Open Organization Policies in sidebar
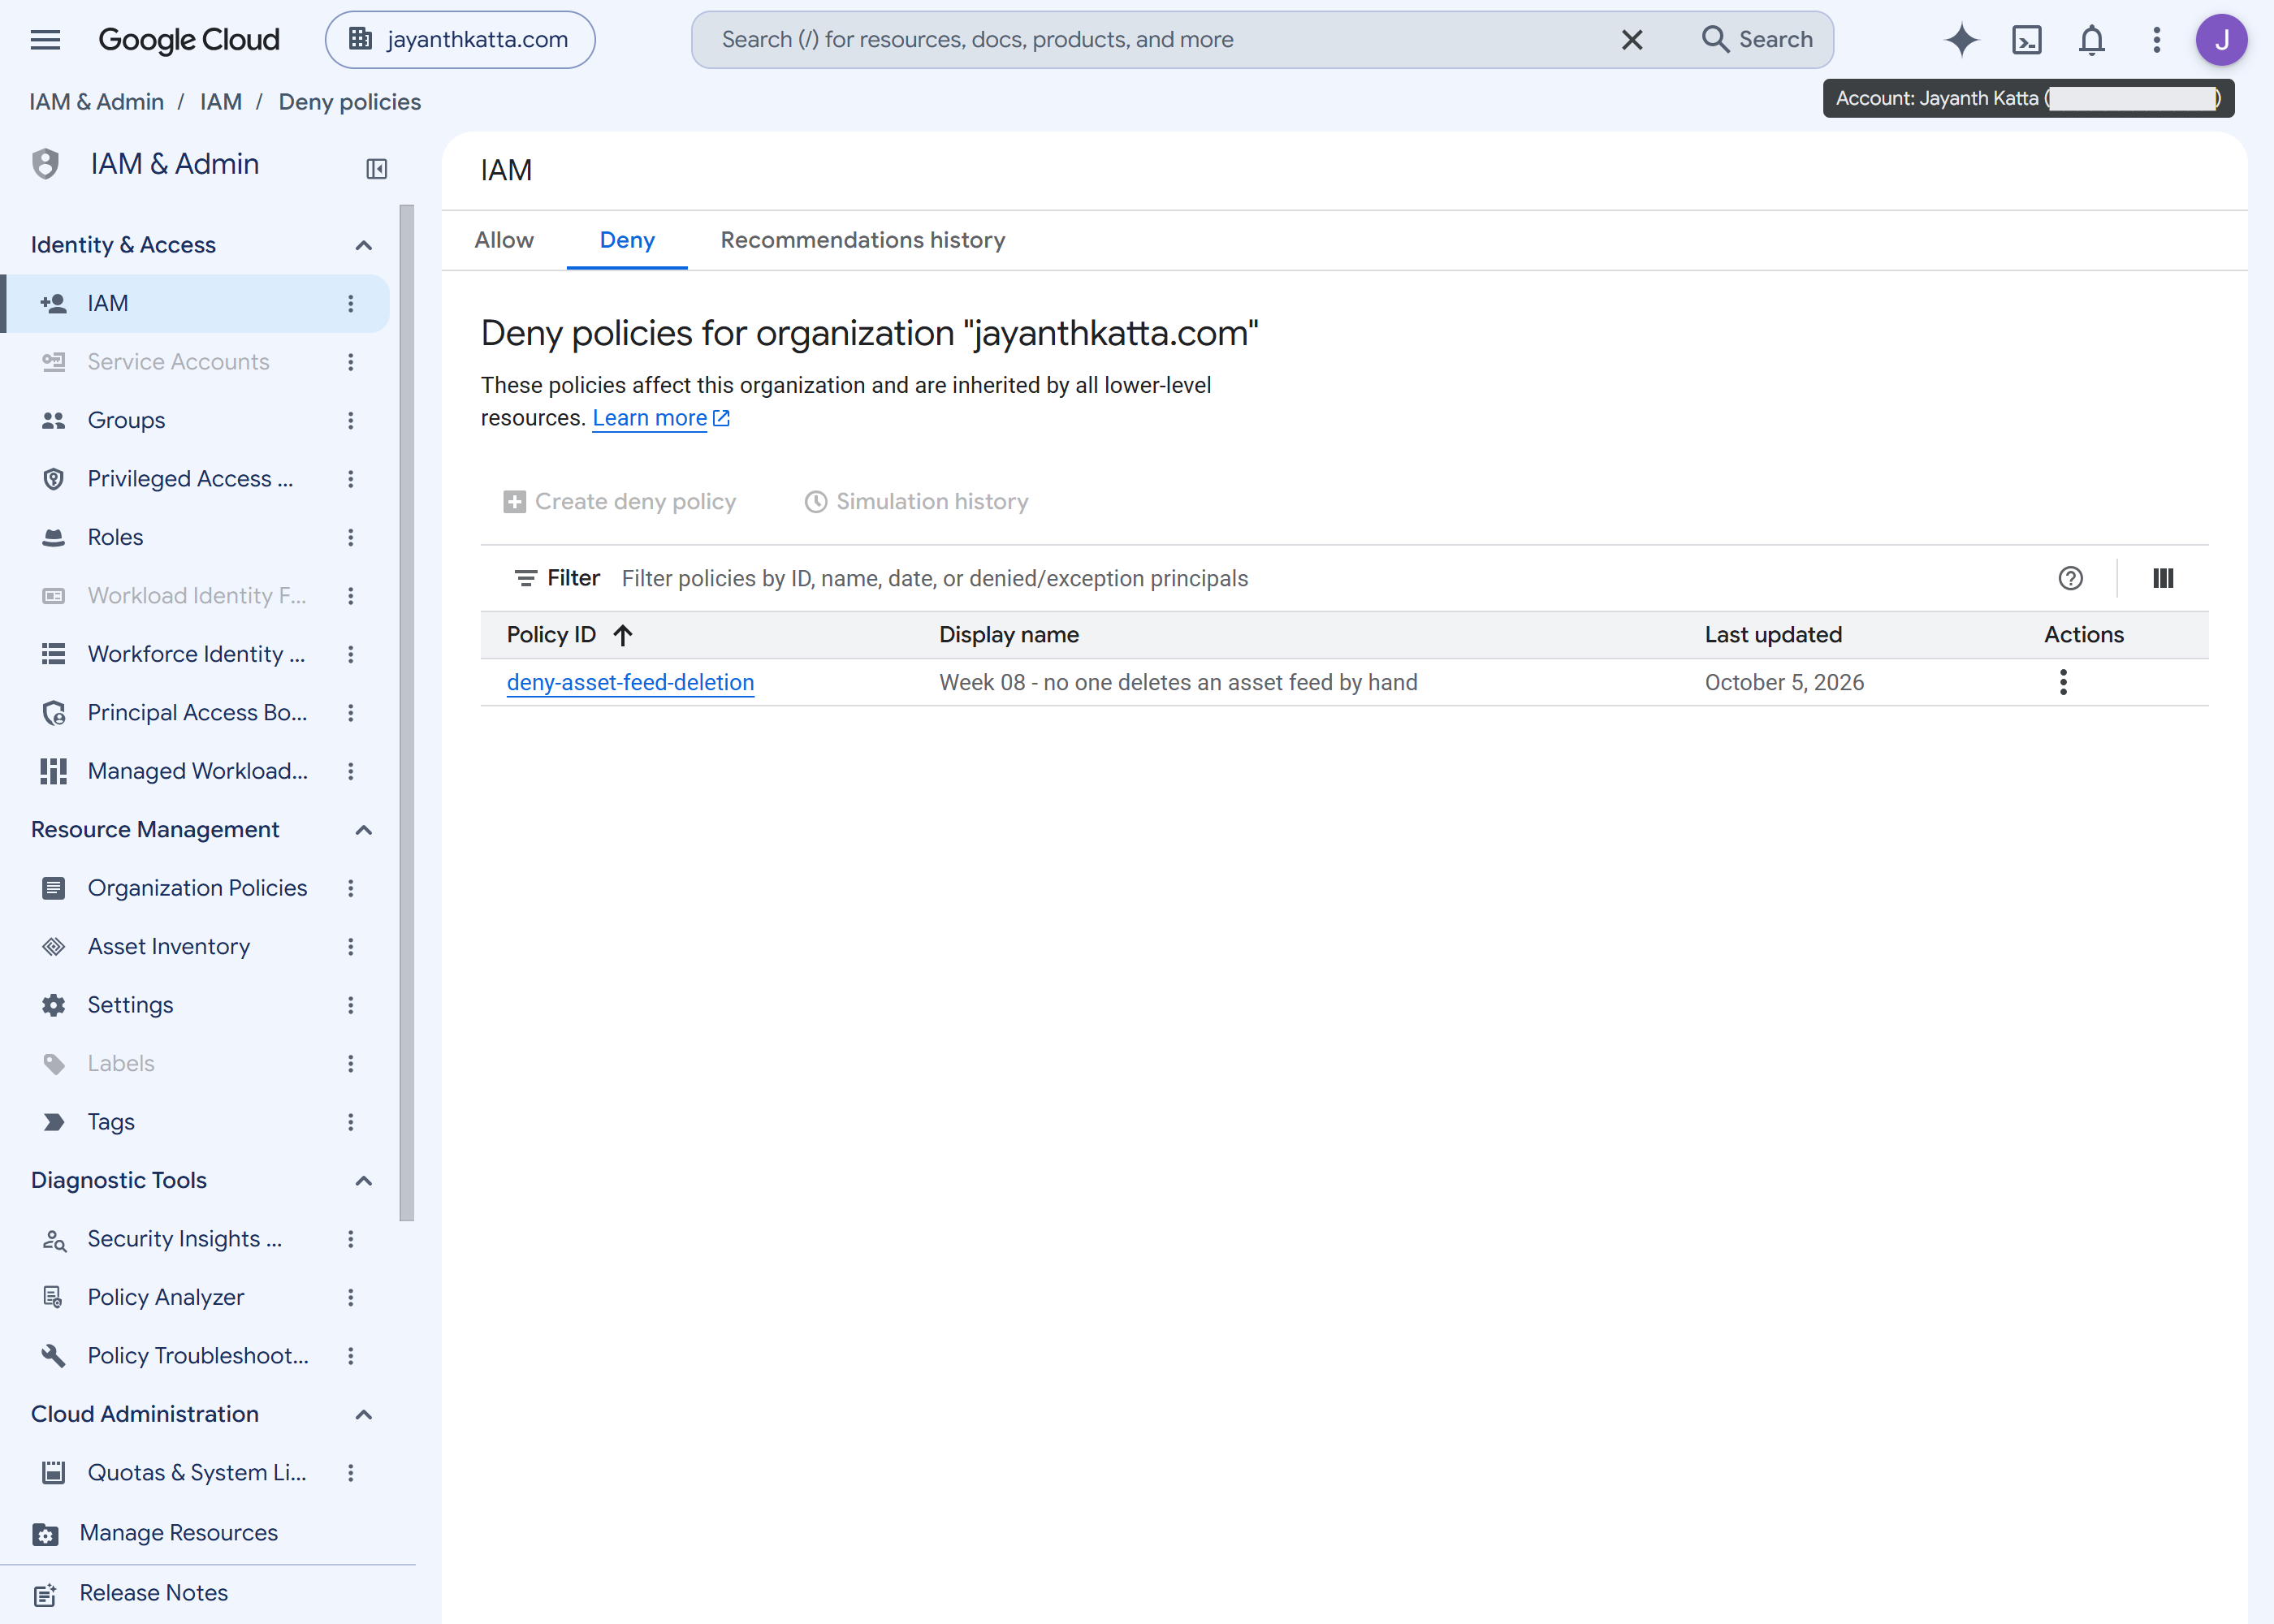Image resolution: width=2274 pixels, height=1624 pixels. (197, 888)
